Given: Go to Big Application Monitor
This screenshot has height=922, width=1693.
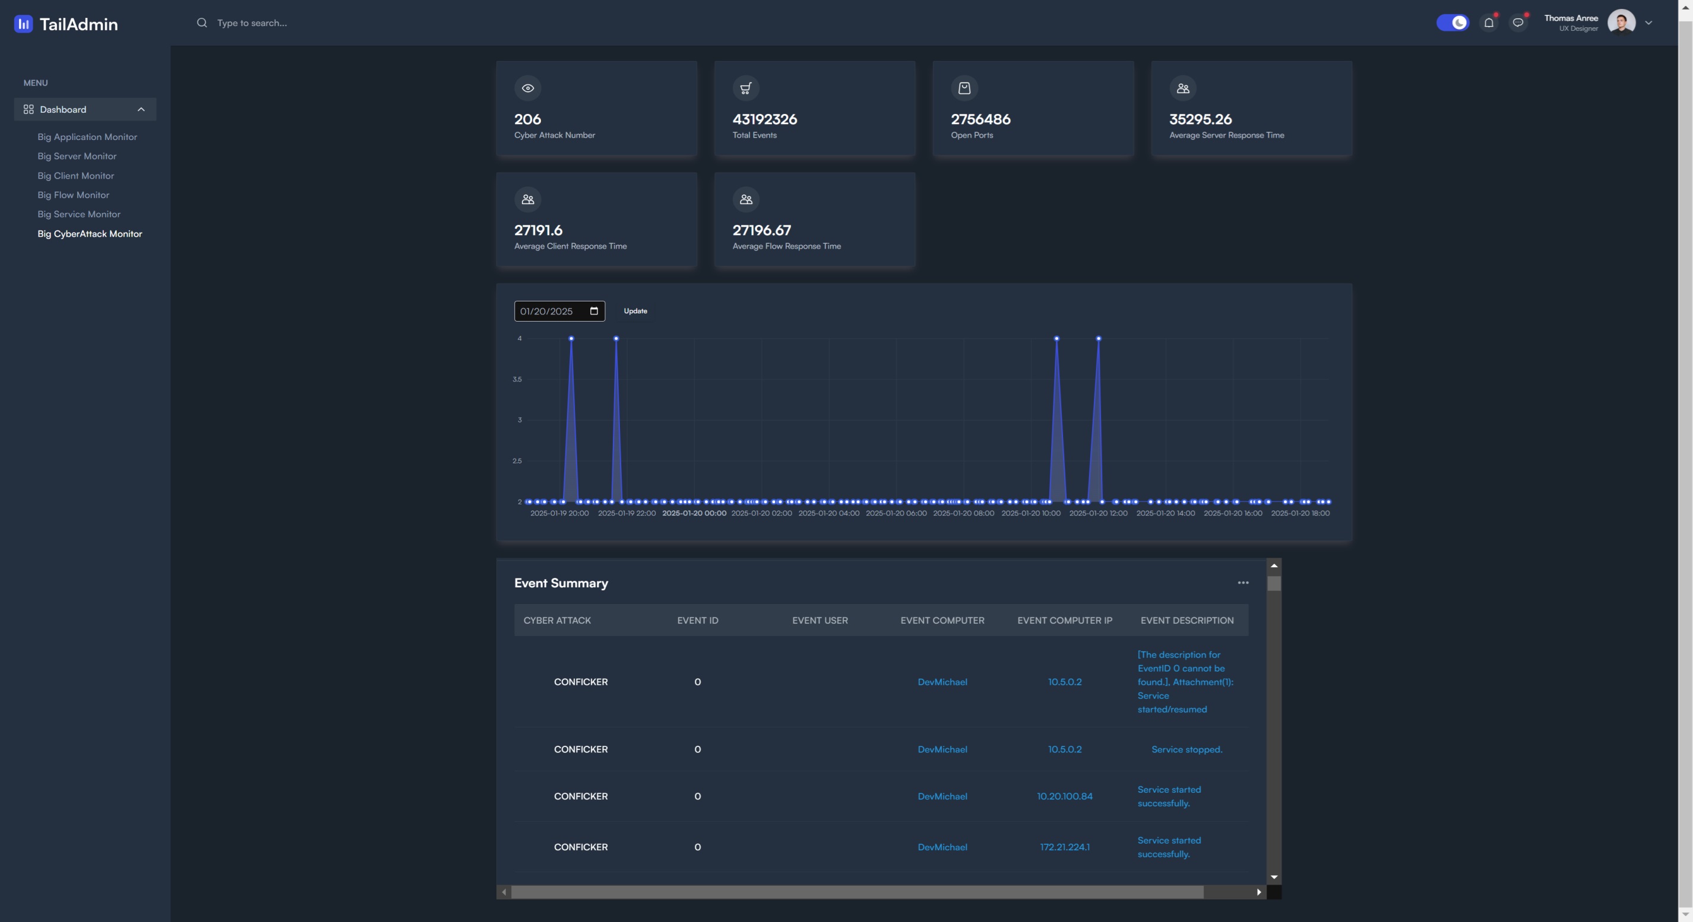Looking at the screenshot, I should [87, 137].
